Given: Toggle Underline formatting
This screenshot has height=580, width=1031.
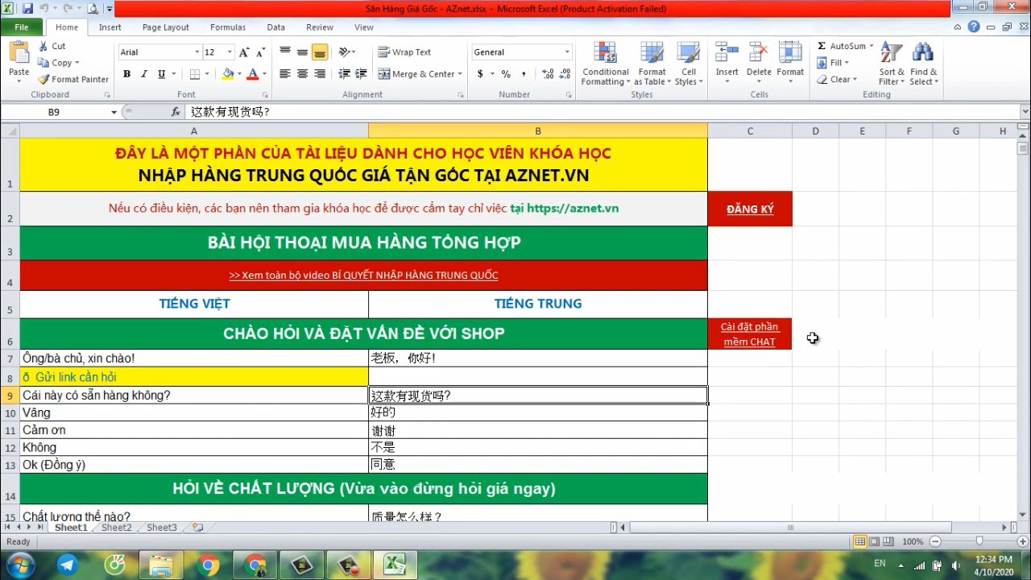Looking at the screenshot, I should pyautogui.click(x=161, y=74).
